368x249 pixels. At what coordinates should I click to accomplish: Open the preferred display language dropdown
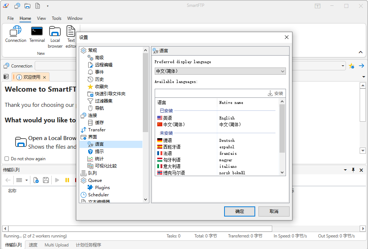(x=220, y=71)
